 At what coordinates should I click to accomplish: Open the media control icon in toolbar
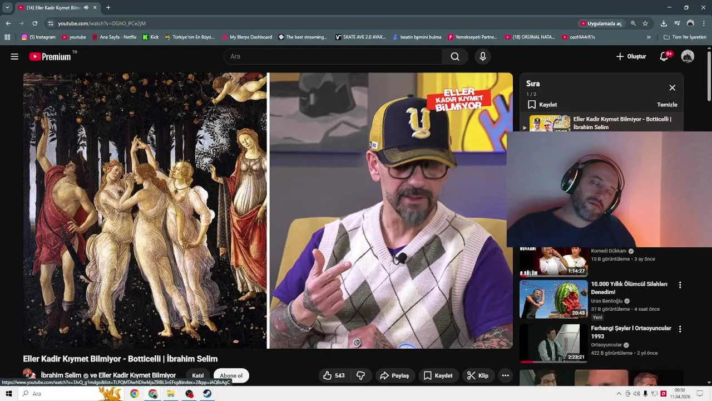(x=677, y=23)
